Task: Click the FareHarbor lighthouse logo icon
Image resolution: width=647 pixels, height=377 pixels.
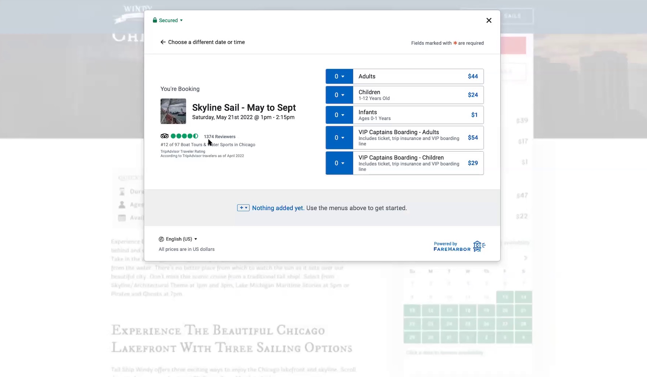Action: click(479, 246)
